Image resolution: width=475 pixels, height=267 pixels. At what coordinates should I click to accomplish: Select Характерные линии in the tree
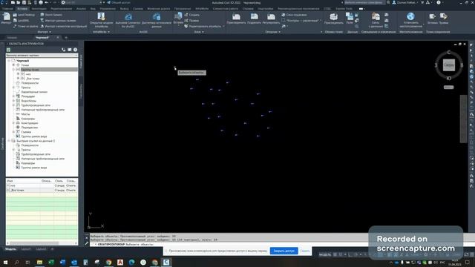click(x=34, y=92)
